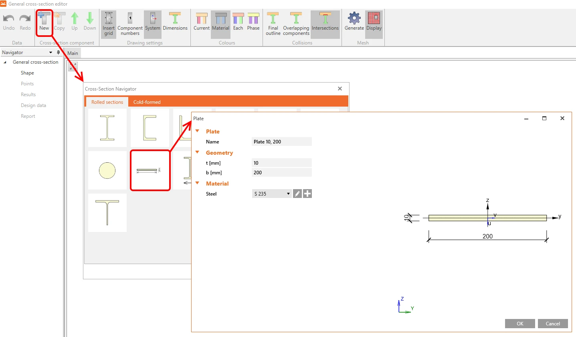The width and height of the screenshot is (576, 337).
Task: Set colours to Current component
Action: click(202, 22)
